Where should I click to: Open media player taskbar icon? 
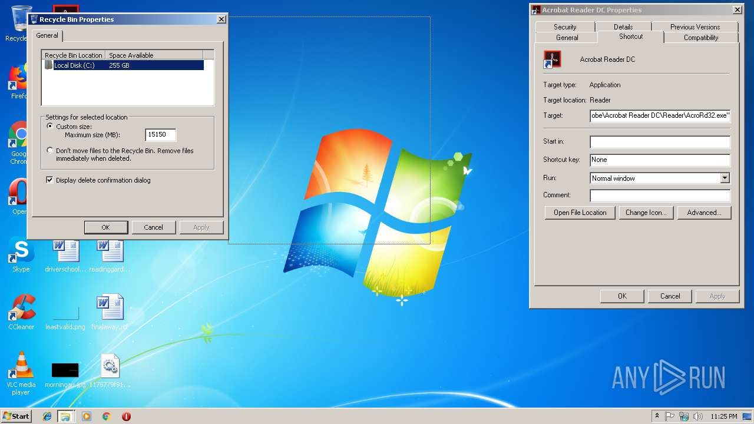[x=87, y=416]
